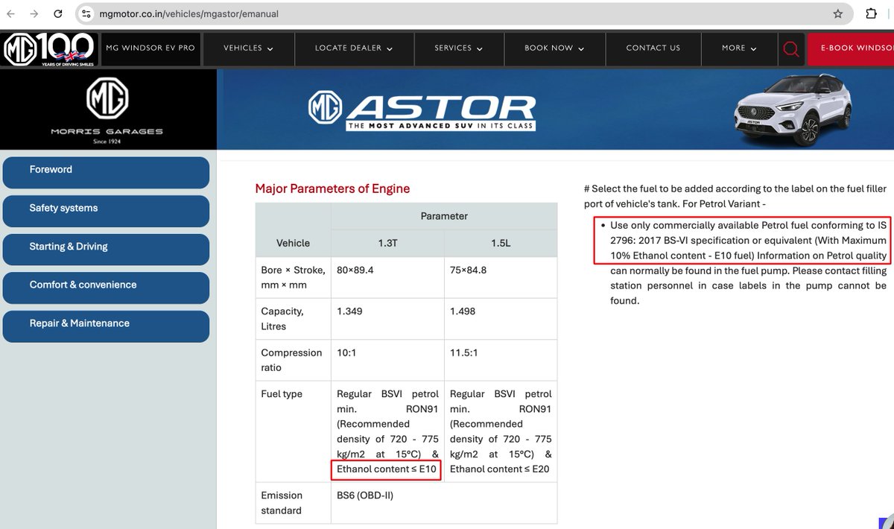Click the 'Select the fuel to be added' paragraph
Image resolution: width=894 pixels, height=529 pixels.
pyautogui.click(x=735, y=196)
